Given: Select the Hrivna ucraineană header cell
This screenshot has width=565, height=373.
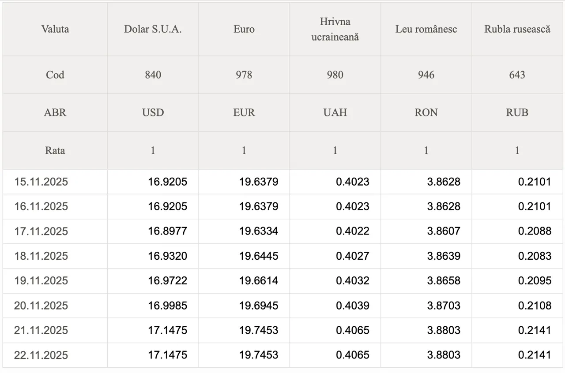Looking at the screenshot, I should pyautogui.click(x=335, y=29).
